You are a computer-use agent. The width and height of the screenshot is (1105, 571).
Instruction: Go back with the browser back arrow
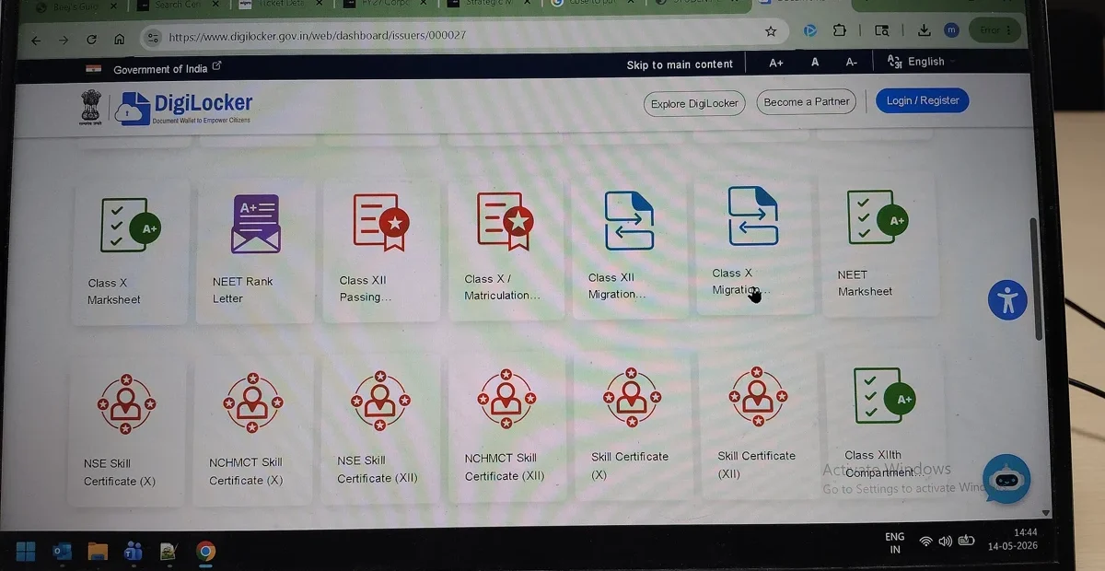click(x=36, y=40)
